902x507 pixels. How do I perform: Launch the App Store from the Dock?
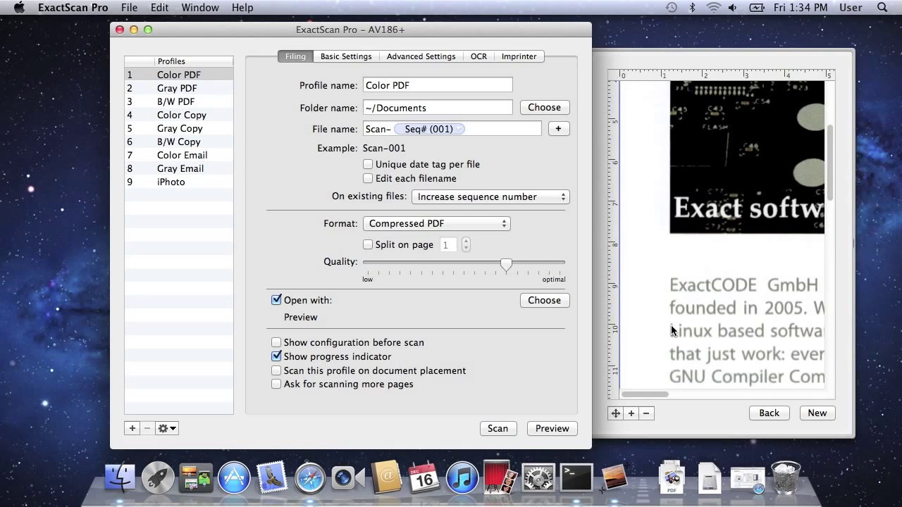click(x=234, y=478)
